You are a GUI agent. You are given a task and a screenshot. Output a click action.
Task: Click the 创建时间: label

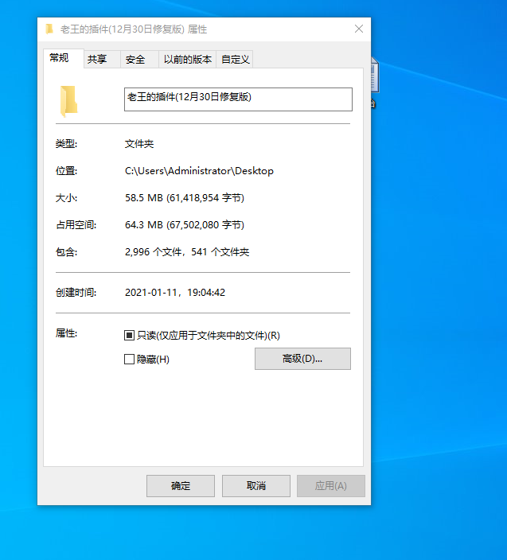(x=76, y=293)
